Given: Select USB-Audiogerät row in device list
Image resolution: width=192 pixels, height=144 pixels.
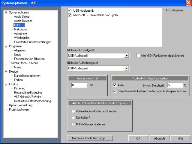Looking at the screenshot, I should 83,10.
